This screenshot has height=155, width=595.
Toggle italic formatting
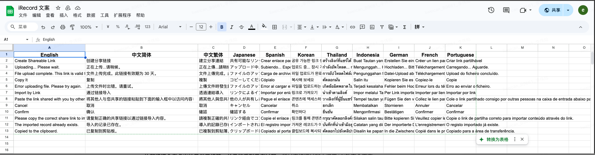point(232,27)
